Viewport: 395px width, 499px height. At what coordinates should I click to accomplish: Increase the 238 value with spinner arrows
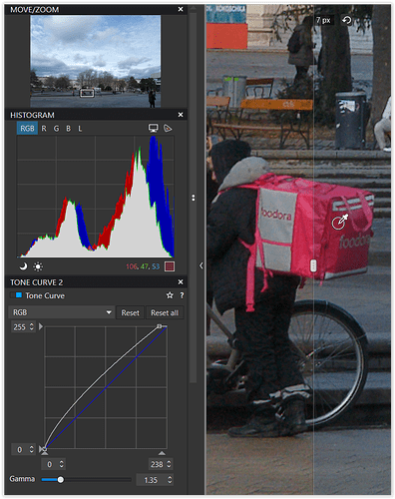(x=170, y=464)
